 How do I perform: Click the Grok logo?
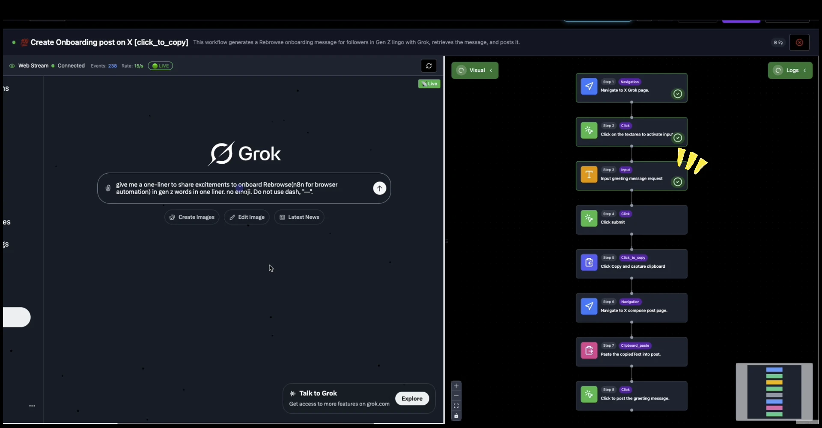click(x=244, y=153)
